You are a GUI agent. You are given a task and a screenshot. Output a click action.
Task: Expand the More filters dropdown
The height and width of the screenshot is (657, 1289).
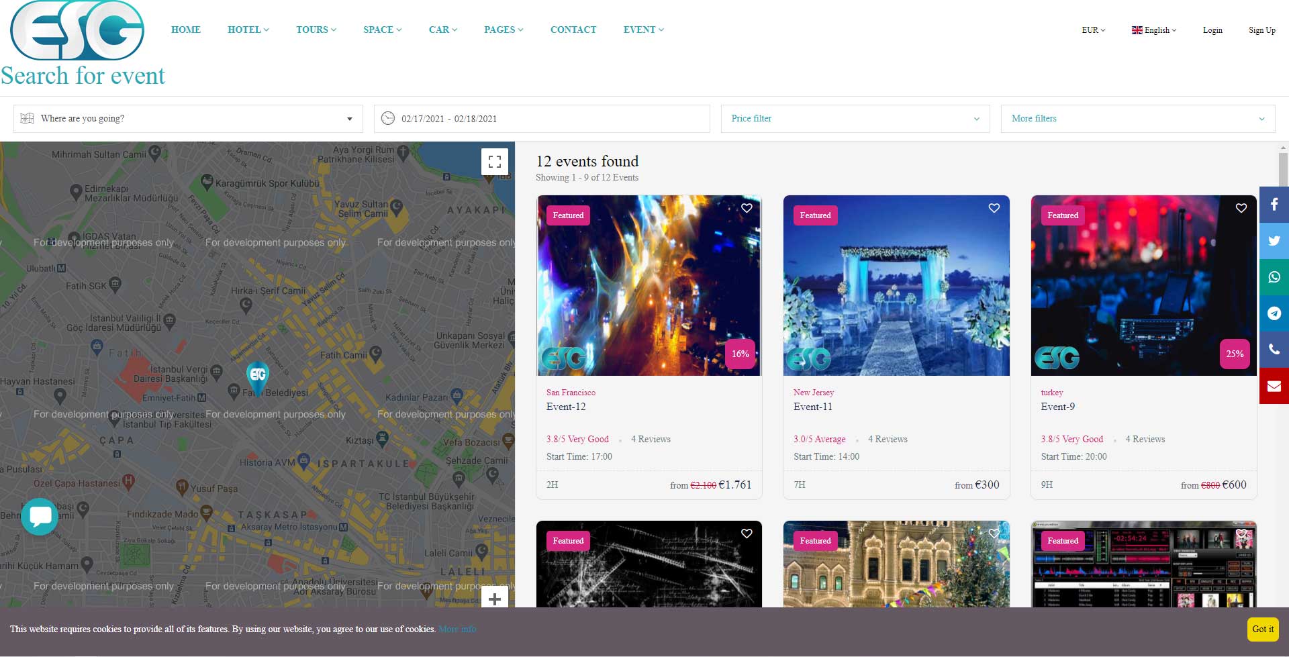click(x=1137, y=119)
